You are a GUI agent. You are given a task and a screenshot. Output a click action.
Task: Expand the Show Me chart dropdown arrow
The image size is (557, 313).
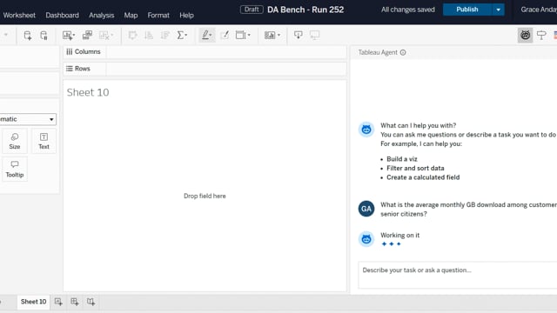click(278, 35)
